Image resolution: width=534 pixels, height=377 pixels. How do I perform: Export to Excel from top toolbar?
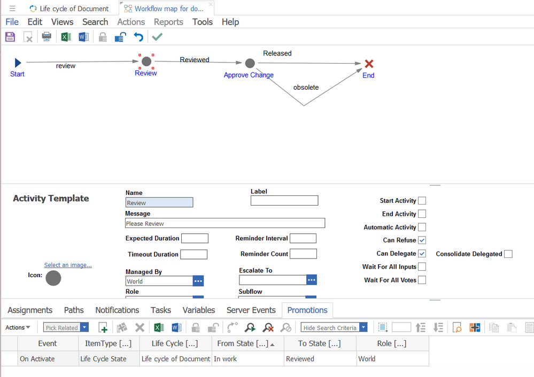click(x=66, y=37)
